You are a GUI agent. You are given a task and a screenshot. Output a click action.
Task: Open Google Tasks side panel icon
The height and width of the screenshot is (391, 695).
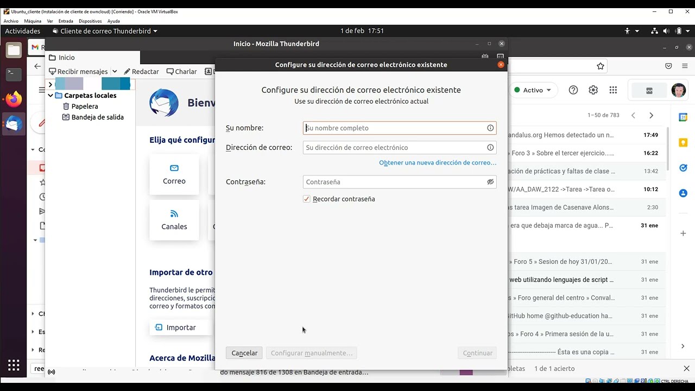[683, 168]
